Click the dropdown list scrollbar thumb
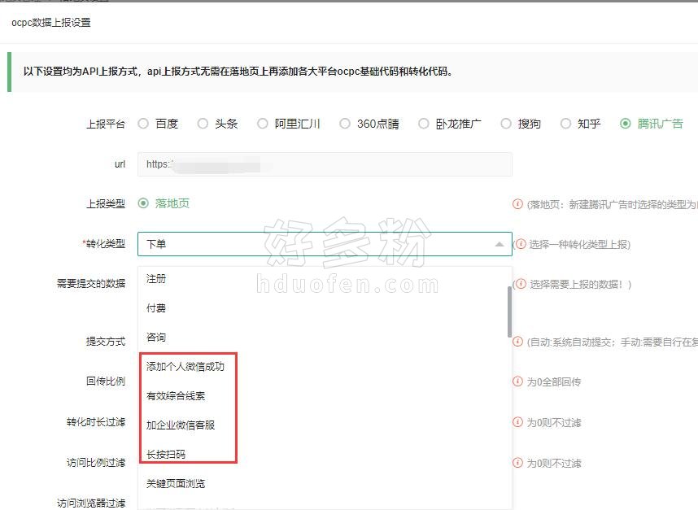Screen dimensions: 698x510 (509, 312)
